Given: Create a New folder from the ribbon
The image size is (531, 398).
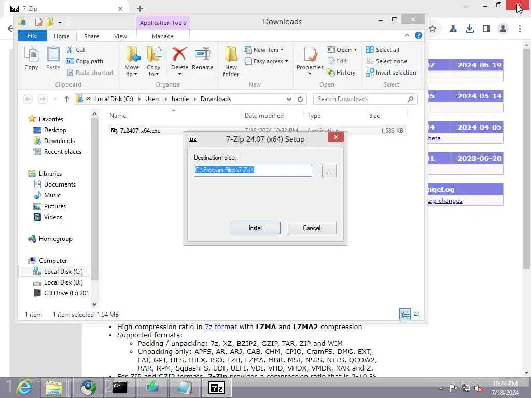Looking at the screenshot, I should [x=231, y=61].
